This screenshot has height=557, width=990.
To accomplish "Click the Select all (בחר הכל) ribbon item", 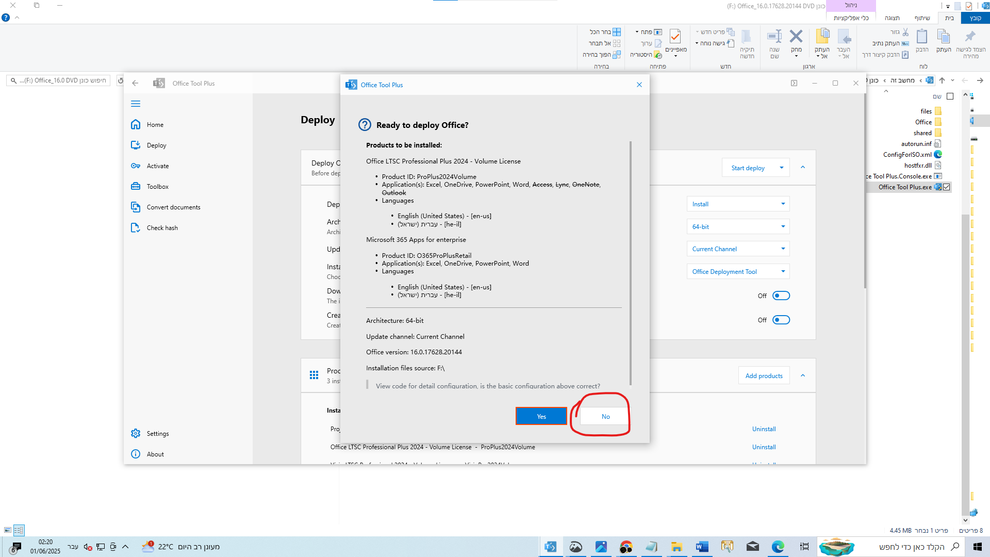I will tap(605, 32).
